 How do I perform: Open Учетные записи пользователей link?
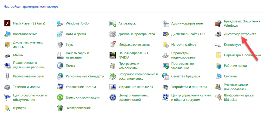tap(236, 87)
